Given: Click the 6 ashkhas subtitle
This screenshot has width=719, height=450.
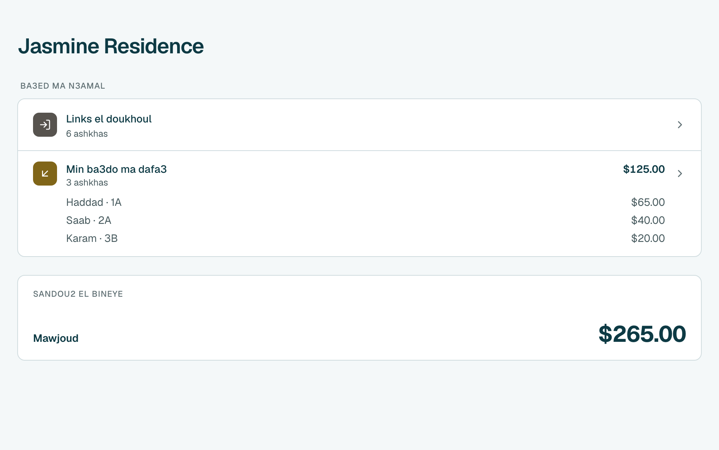Looking at the screenshot, I should tap(87, 134).
